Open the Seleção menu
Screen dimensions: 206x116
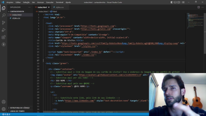click(x=26, y=2)
